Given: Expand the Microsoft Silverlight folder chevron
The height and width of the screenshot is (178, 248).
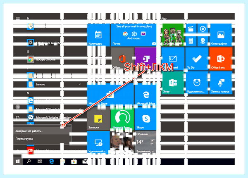Looking at the screenshot, I should click(x=80, y=109).
